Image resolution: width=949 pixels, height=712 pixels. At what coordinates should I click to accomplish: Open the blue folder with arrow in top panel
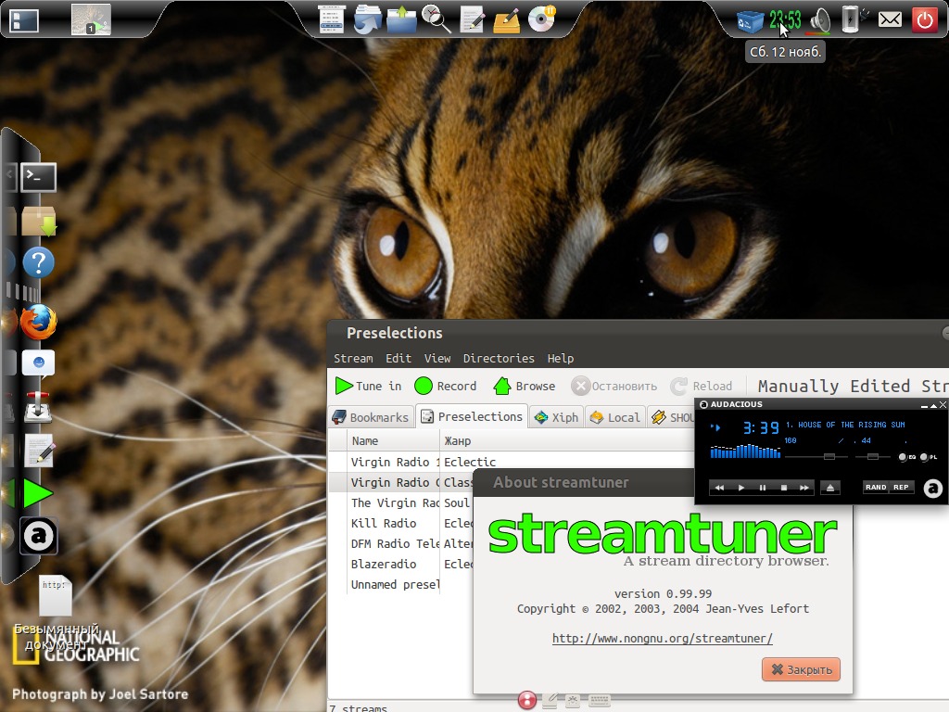367,19
